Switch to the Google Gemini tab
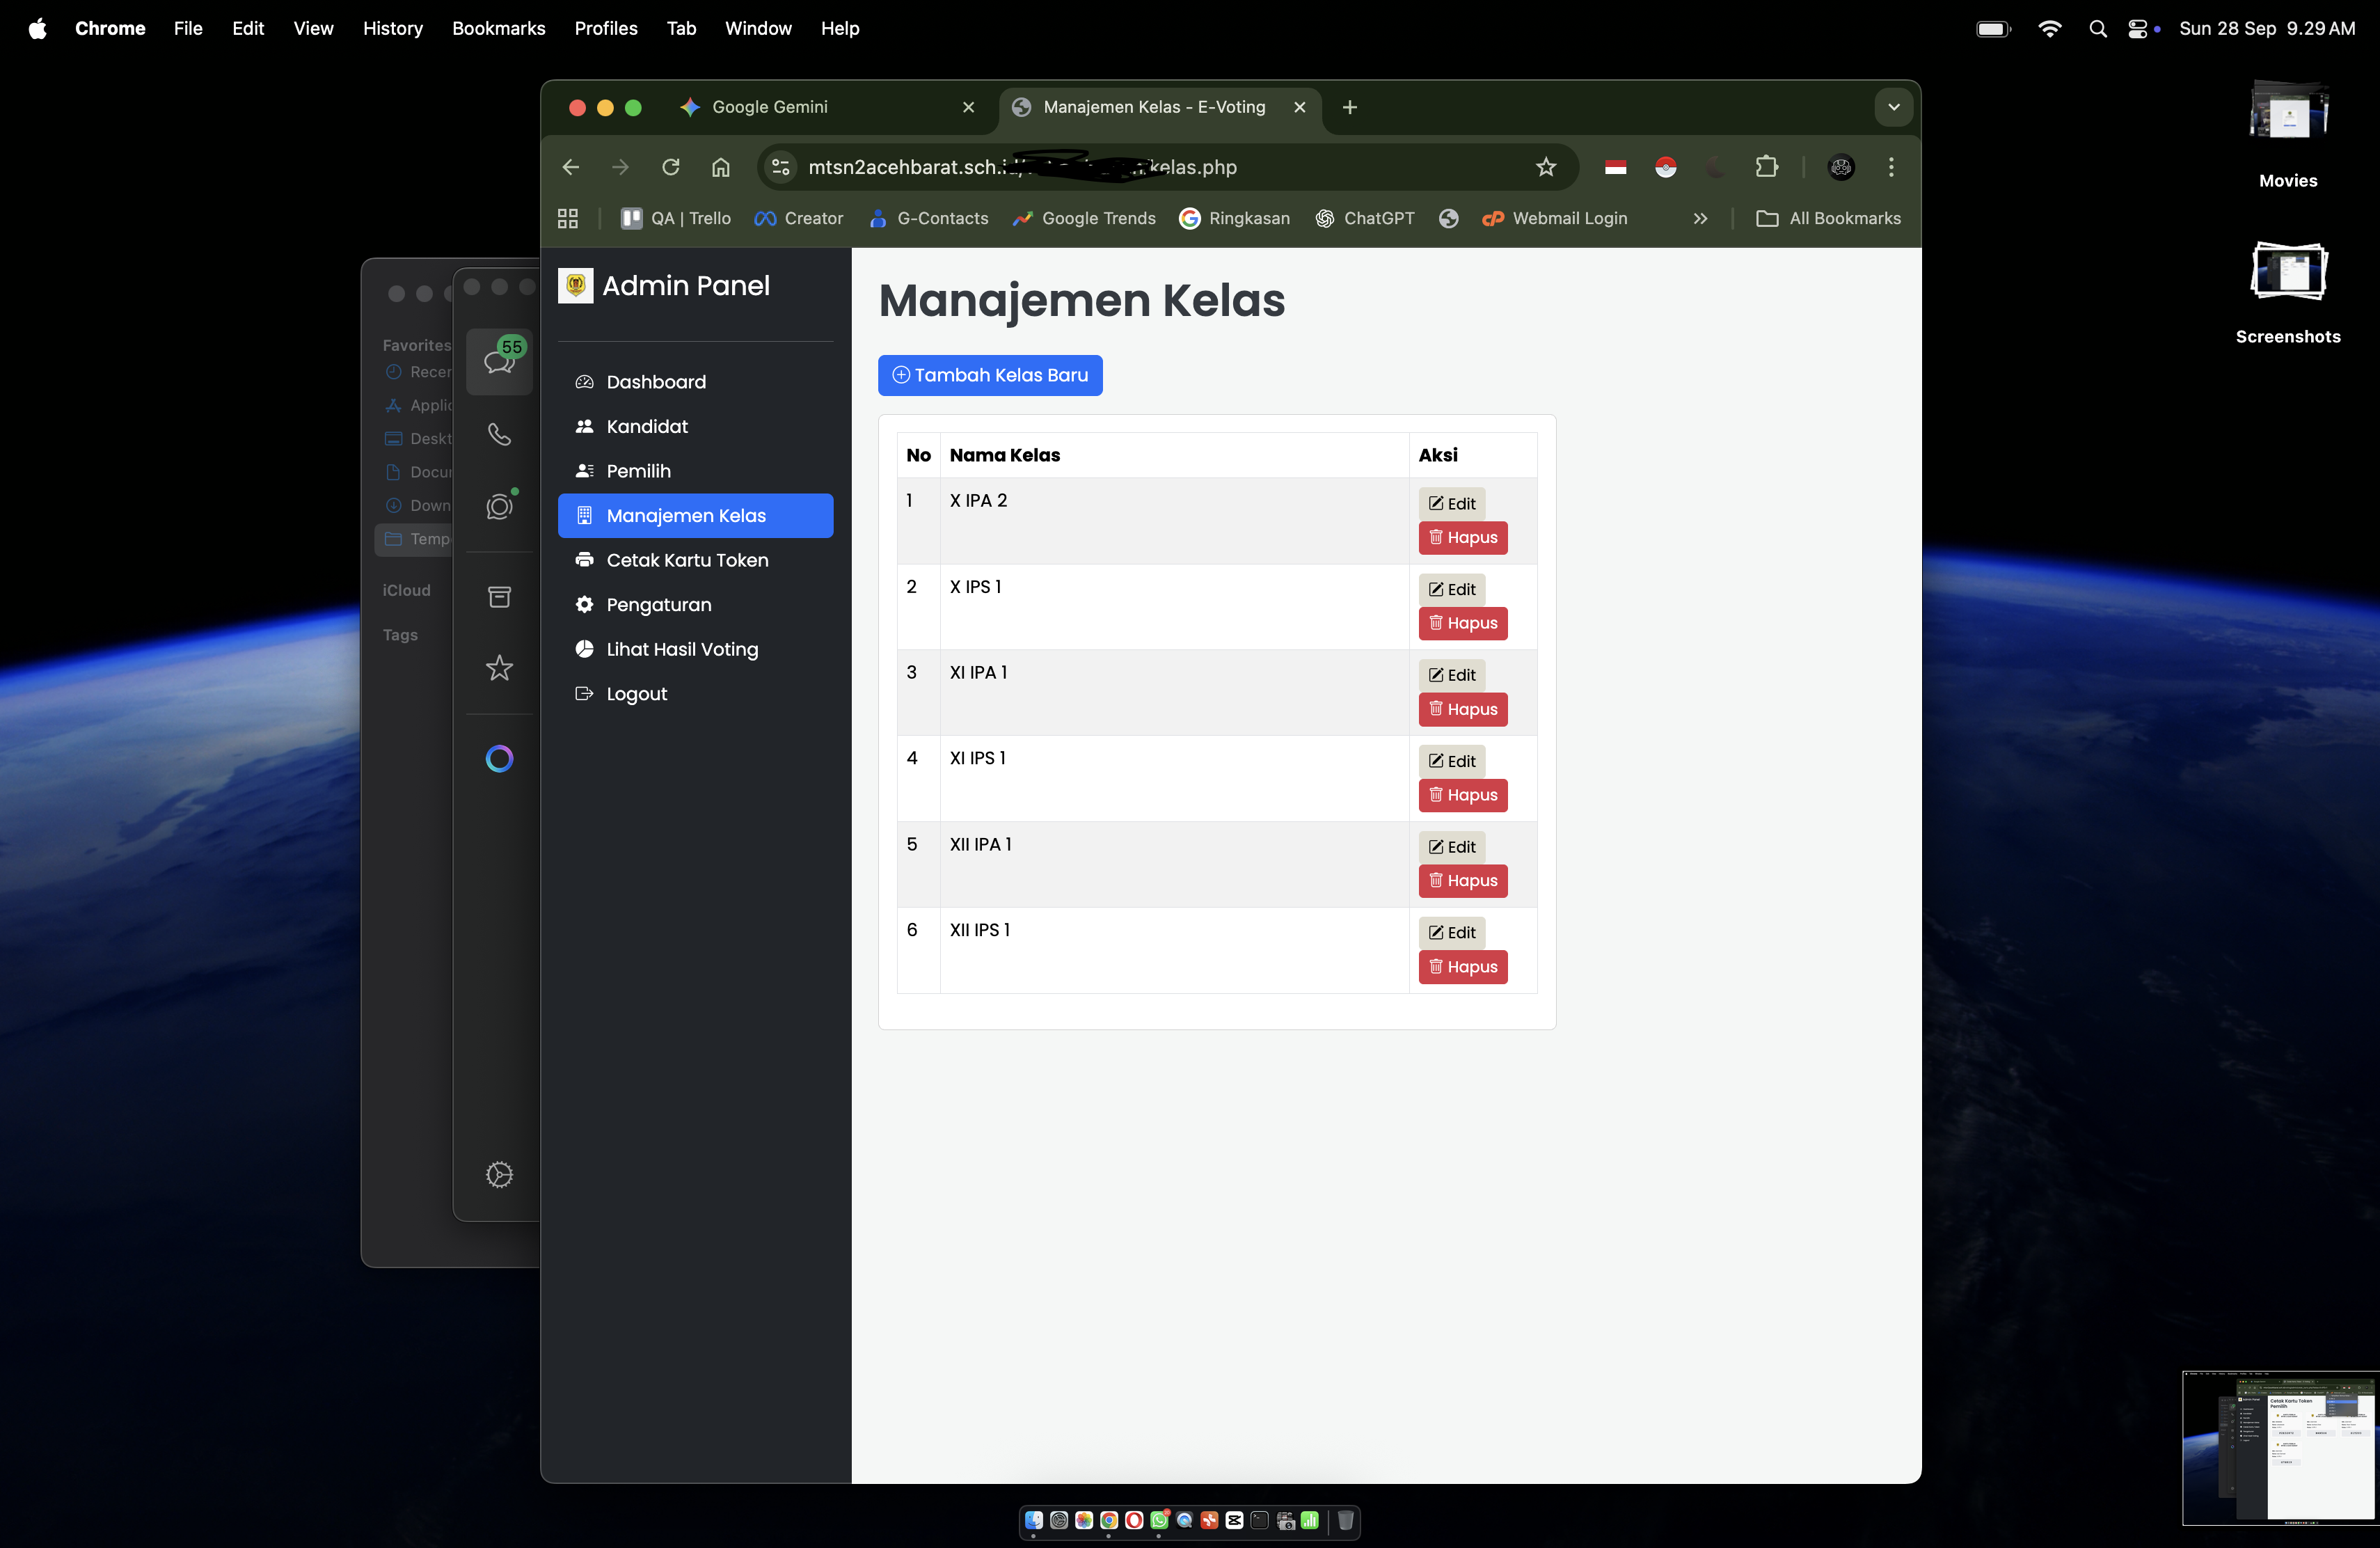2380x1548 pixels. point(770,107)
